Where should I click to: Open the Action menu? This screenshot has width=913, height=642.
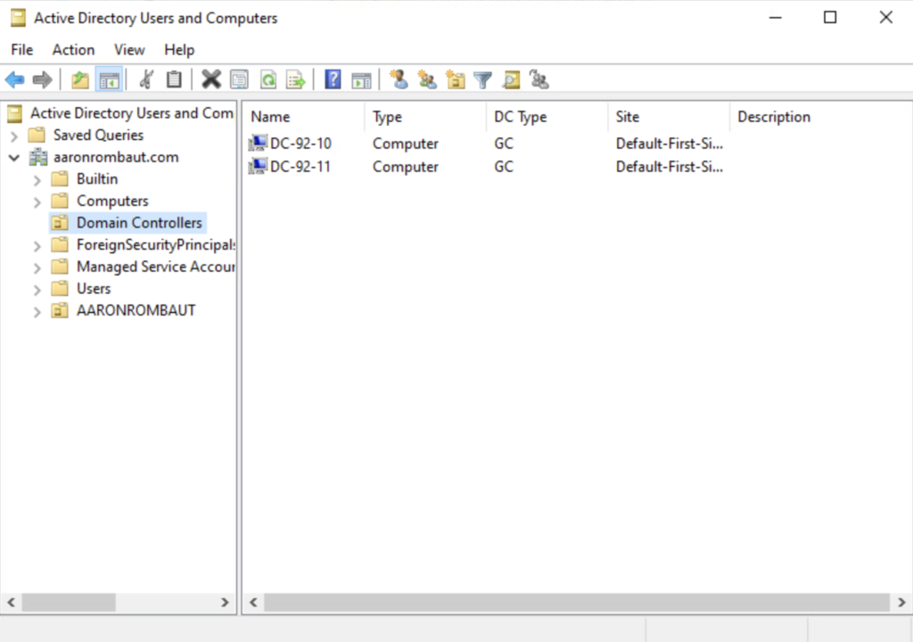click(x=73, y=50)
